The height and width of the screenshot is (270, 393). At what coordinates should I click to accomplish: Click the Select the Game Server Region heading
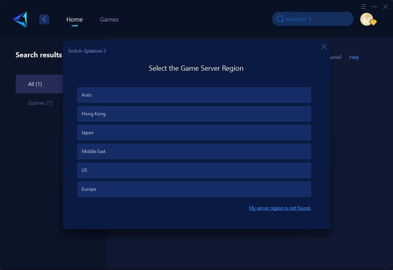(196, 68)
